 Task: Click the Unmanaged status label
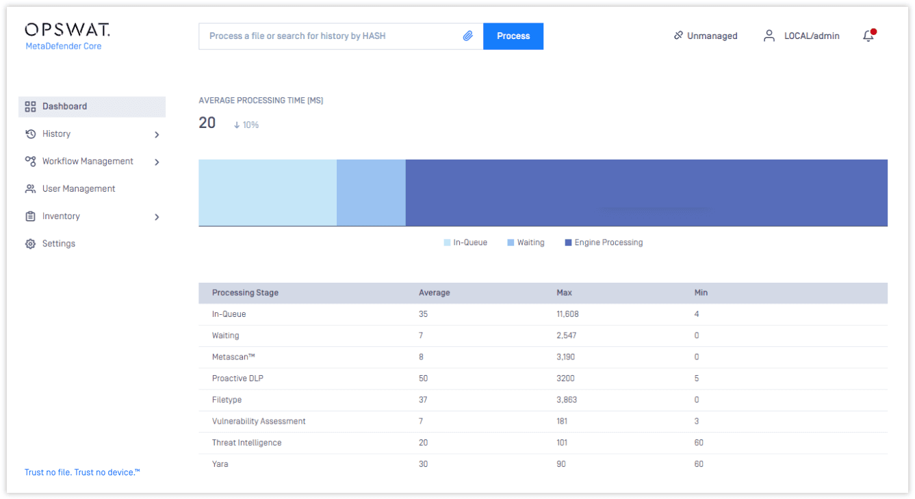pos(712,36)
